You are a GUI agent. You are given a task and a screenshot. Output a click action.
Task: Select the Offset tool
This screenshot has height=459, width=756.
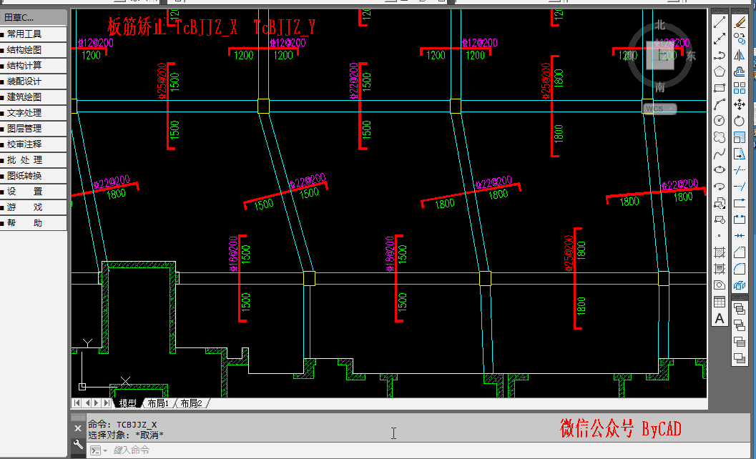coord(740,71)
